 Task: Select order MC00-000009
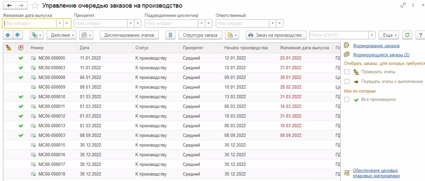[172, 87]
